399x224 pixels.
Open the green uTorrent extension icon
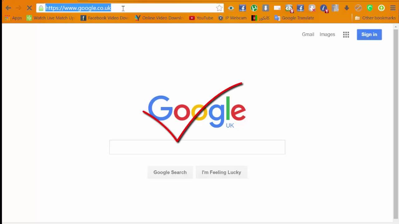point(254,8)
